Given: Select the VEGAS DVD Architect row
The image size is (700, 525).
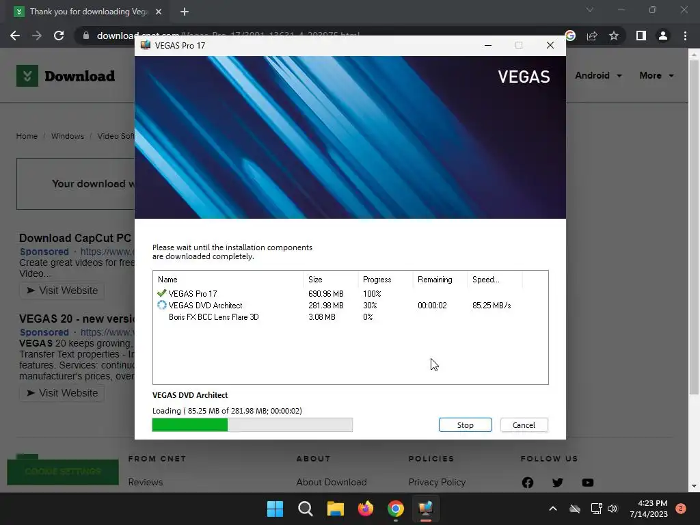Looking at the screenshot, I should coord(351,306).
